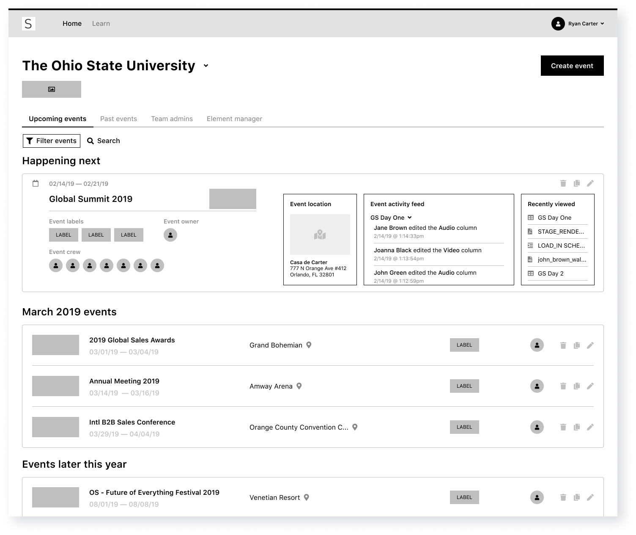Screen dimensions: 636x535
Task: Open GS Day 2 in Recently viewed
Action: (x=557, y=273)
